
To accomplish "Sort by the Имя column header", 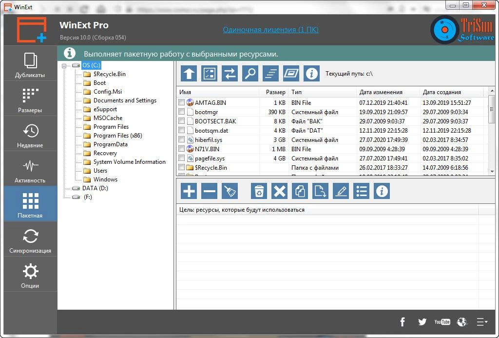I will [218, 92].
